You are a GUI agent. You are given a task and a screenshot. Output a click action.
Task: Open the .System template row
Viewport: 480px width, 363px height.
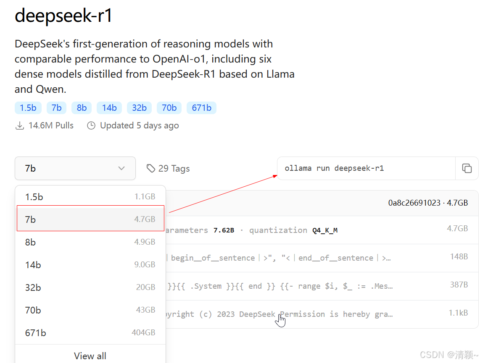click(x=322, y=286)
